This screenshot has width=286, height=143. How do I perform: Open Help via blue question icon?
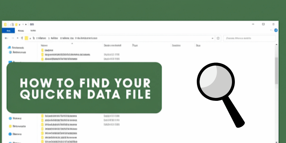[276, 30]
